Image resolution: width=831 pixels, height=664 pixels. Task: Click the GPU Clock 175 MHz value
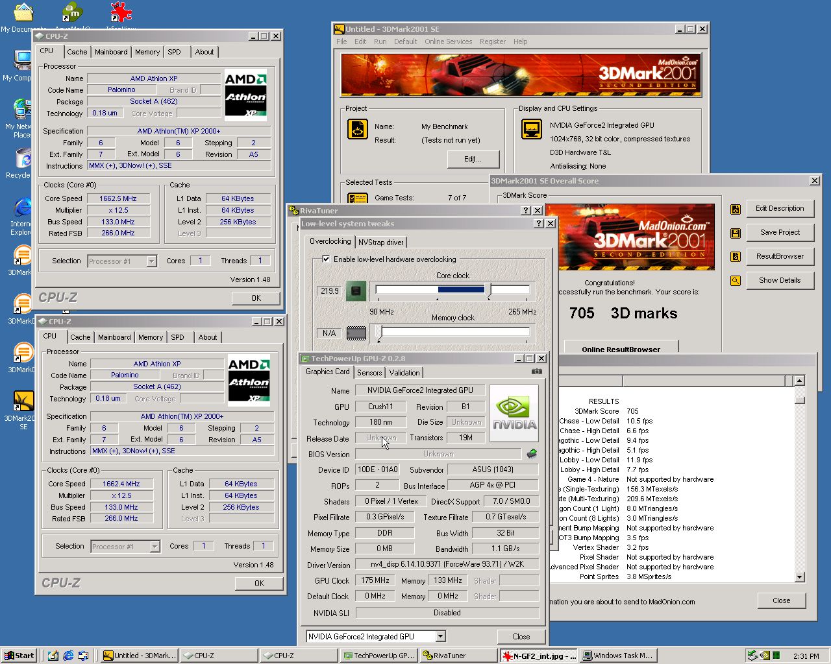(375, 580)
